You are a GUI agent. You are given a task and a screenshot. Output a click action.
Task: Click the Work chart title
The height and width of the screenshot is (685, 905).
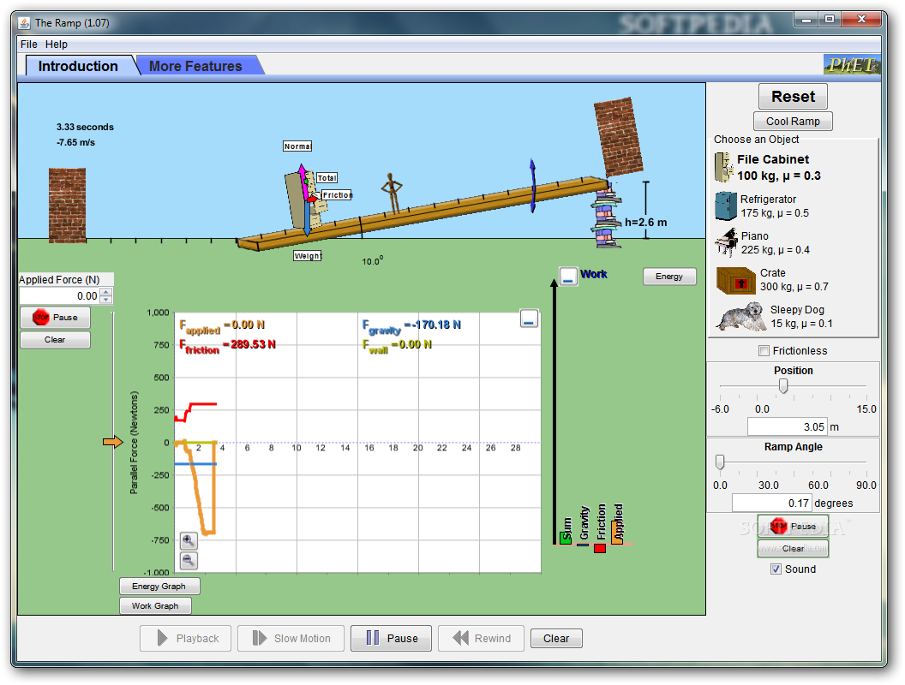(x=594, y=275)
